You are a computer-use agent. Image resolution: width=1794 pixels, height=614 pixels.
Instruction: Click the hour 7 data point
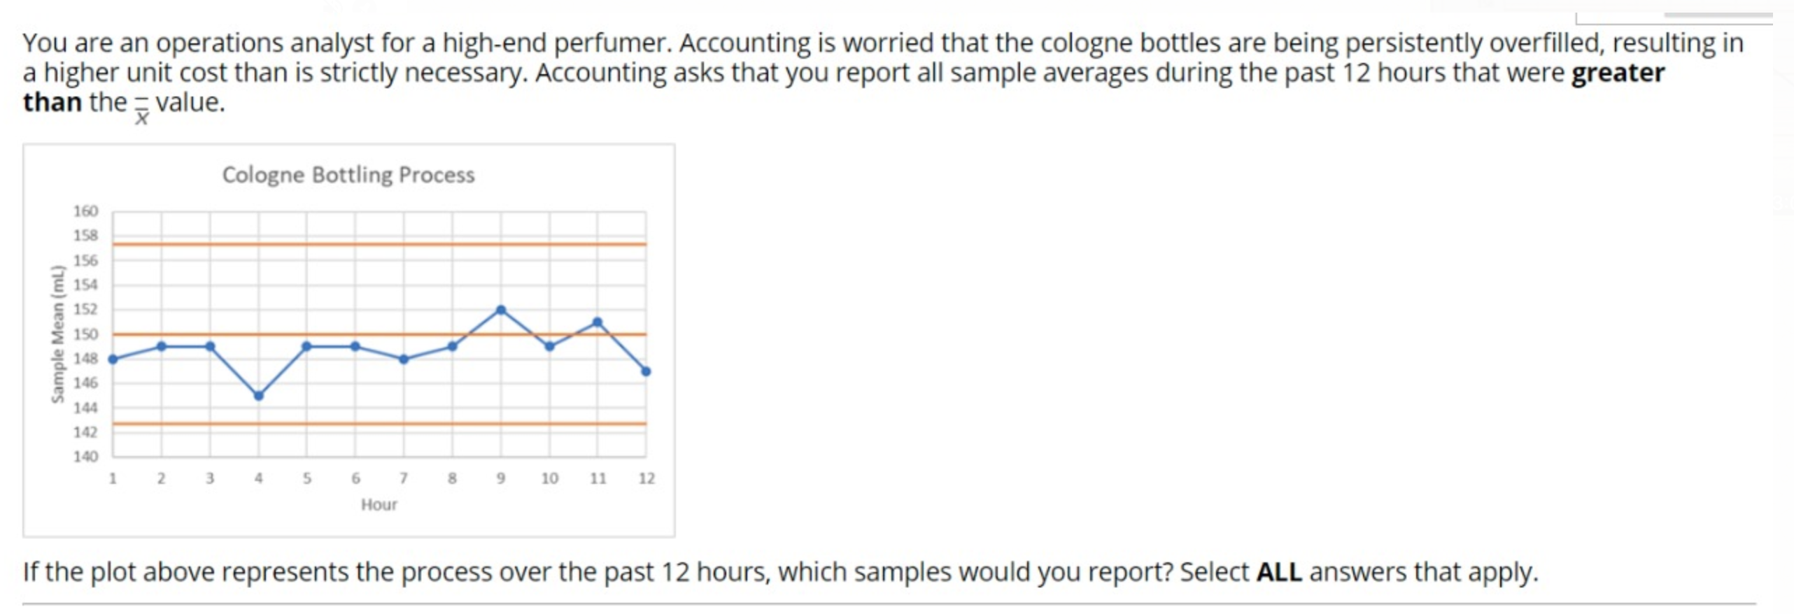(x=404, y=359)
